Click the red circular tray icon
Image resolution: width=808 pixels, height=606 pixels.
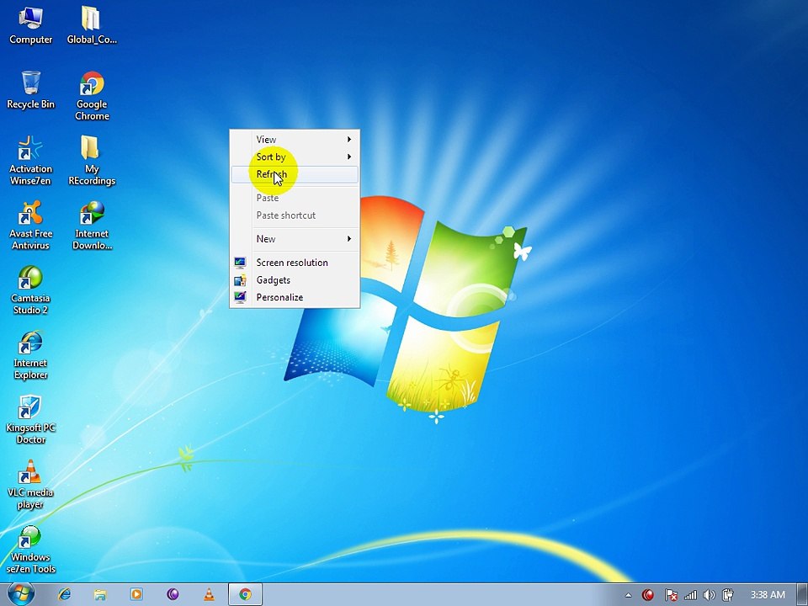(648, 595)
